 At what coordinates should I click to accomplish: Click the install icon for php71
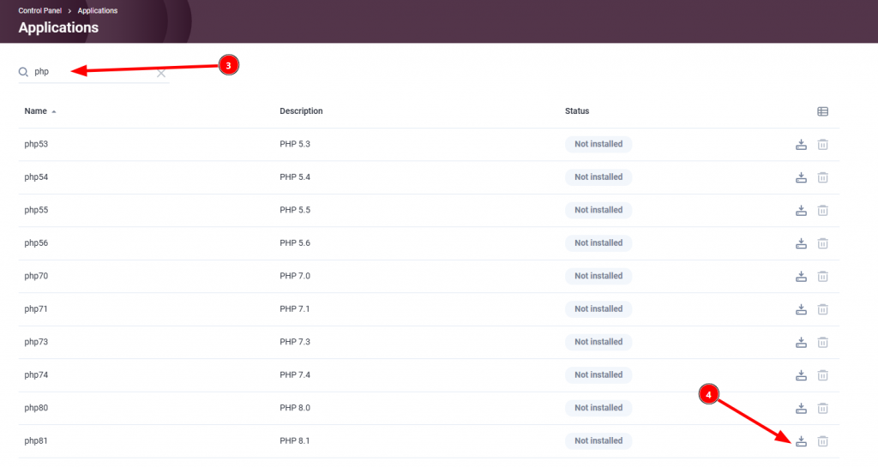[x=801, y=309]
